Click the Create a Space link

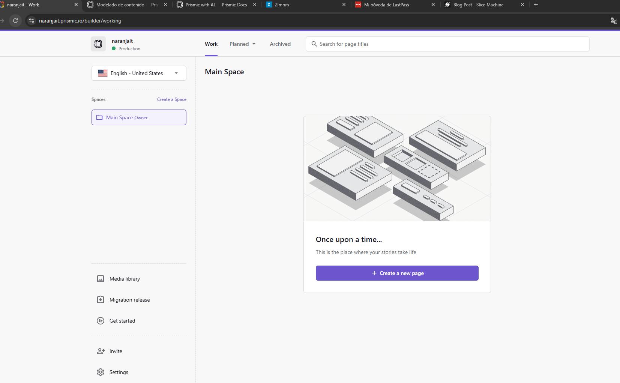tap(171, 99)
